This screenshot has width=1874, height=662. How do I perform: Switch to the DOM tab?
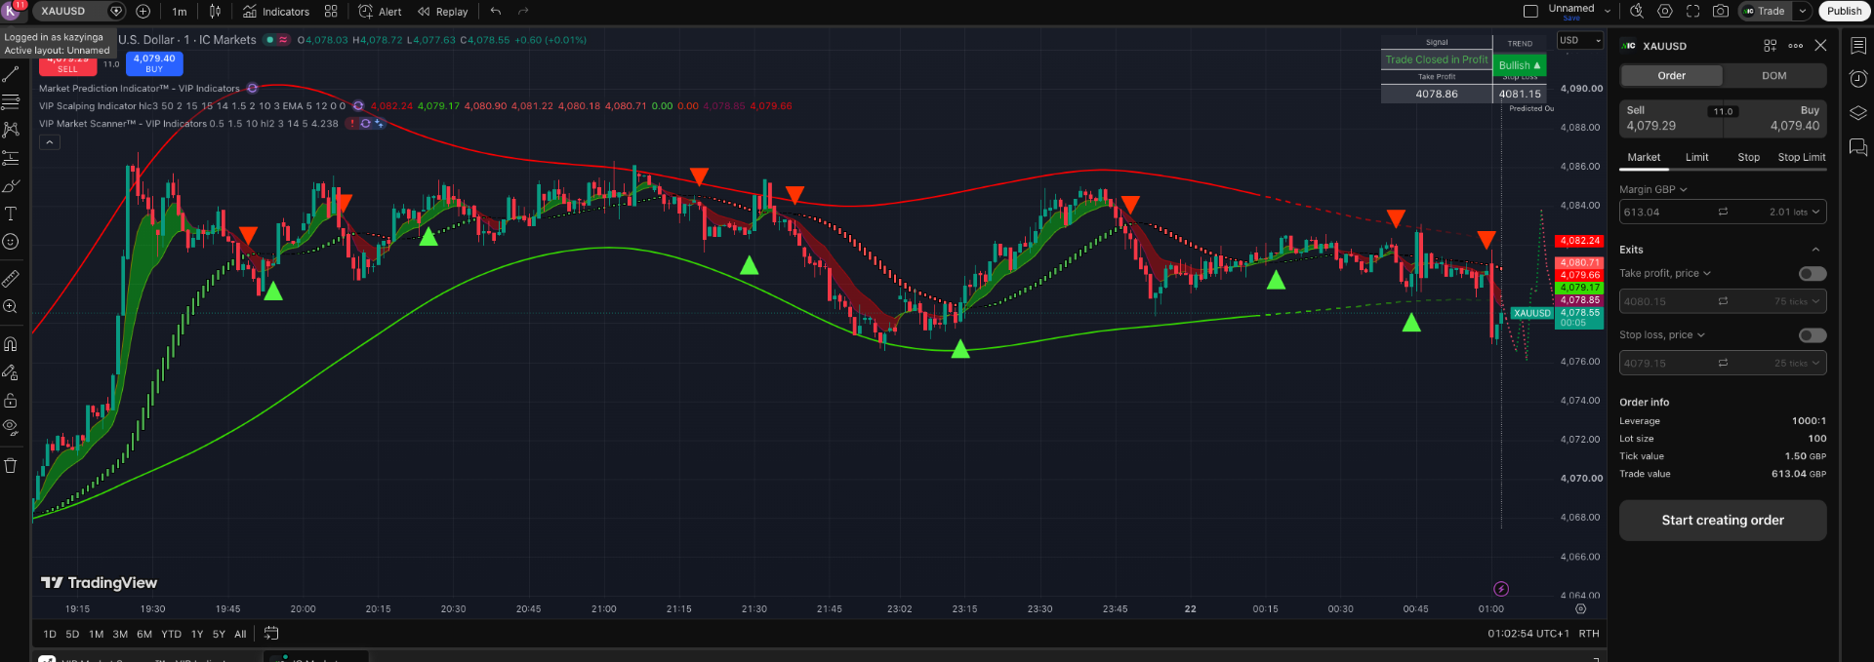1774,76
